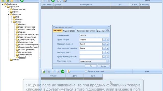163x91 pixels.
Task: Click the copy price icon in the bottom toolbar
Action: tap(48, 71)
